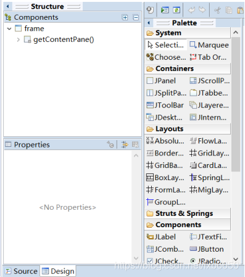Select the Selection tool in Palette
Viewport: 245px width, 277px height.
[x=166, y=45]
